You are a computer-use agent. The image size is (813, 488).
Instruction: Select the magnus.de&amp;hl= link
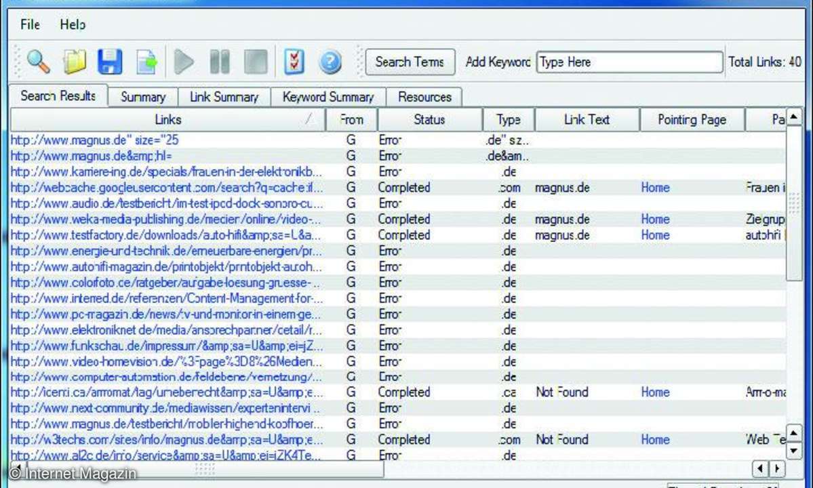click(x=92, y=156)
